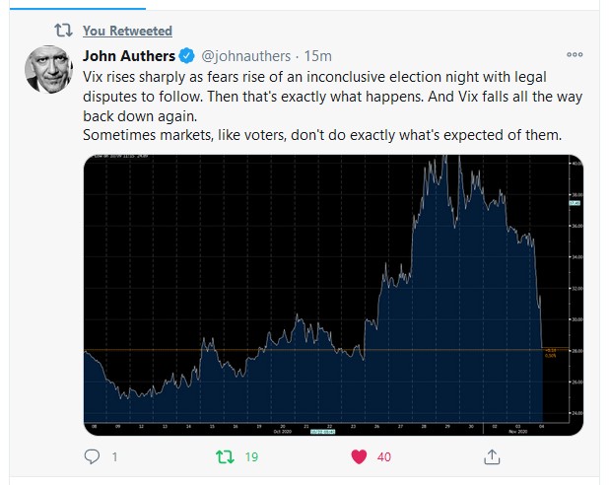The height and width of the screenshot is (485, 609).
Task: Click the retweet count of 19
Action: [x=252, y=456]
